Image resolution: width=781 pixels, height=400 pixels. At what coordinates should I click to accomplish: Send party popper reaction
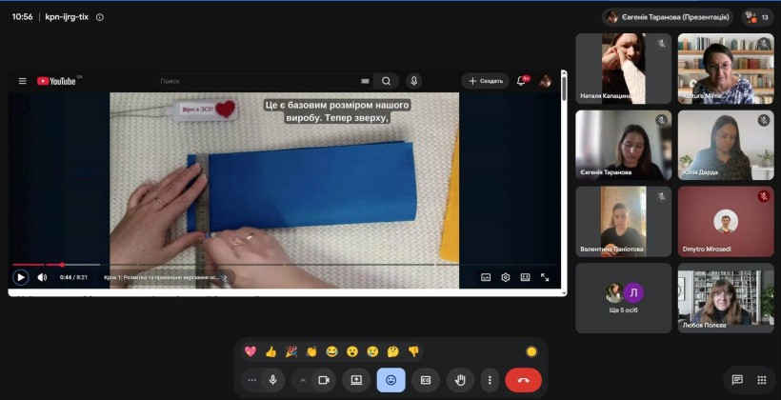291,351
